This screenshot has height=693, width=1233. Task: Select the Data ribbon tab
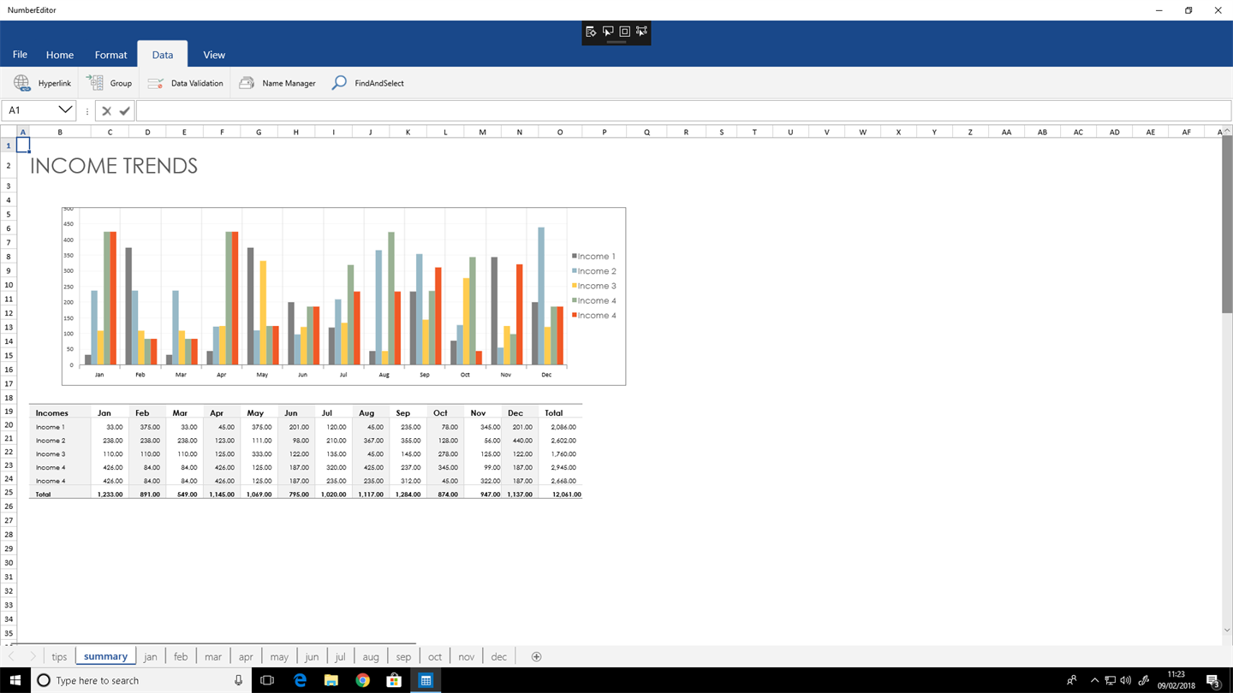coord(163,55)
